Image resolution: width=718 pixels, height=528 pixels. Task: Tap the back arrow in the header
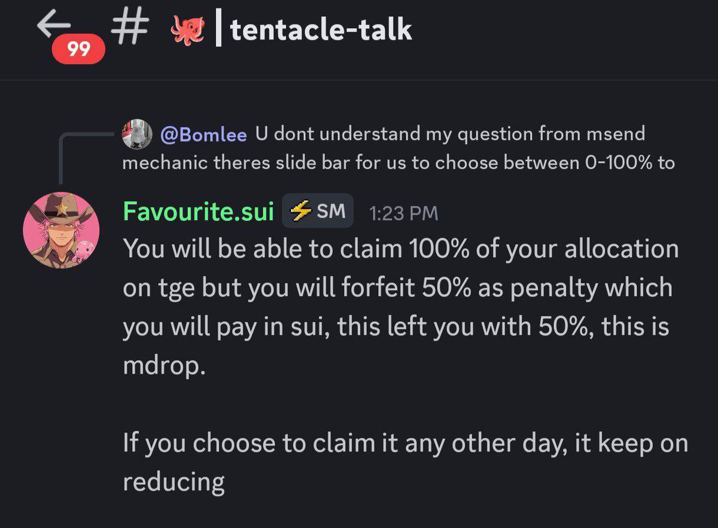pyautogui.click(x=54, y=26)
